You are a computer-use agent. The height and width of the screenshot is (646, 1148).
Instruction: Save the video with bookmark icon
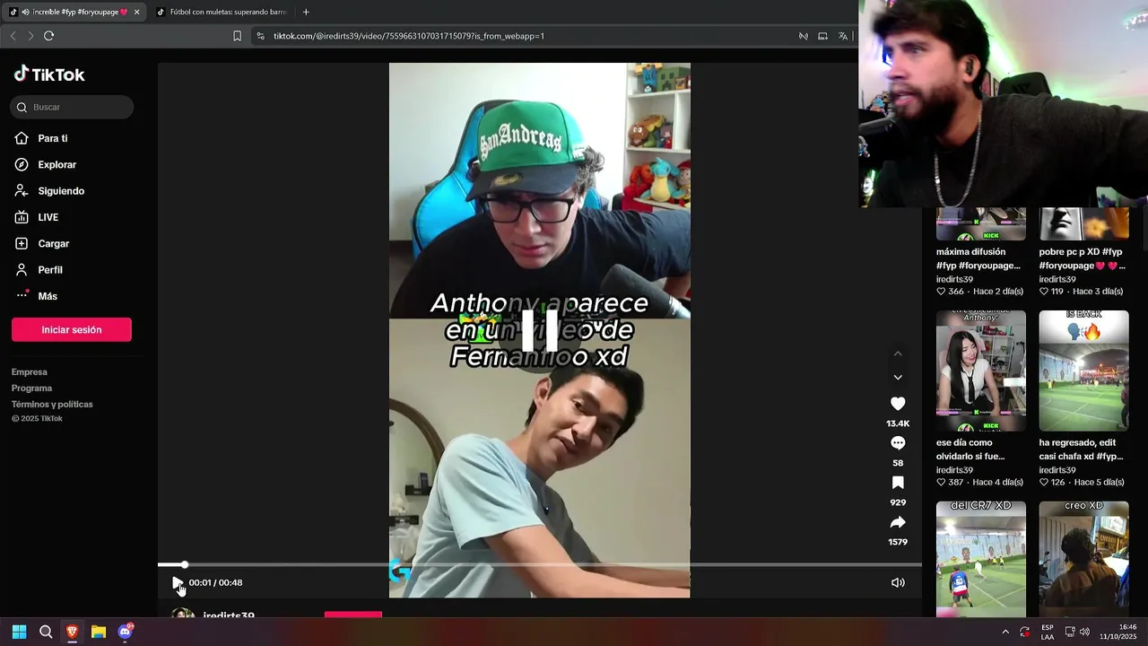(x=898, y=483)
